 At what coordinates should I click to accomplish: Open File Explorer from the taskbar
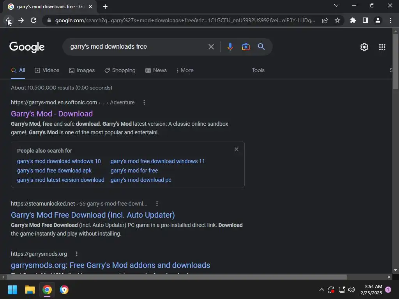(x=30, y=290)
